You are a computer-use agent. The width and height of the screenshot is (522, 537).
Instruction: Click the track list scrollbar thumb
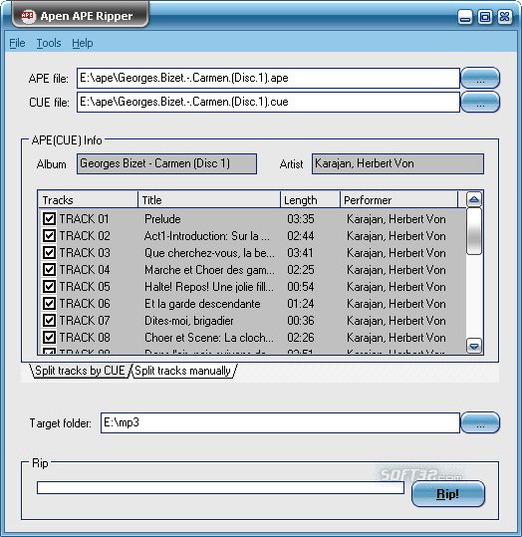pyautogui.click(x=474, y=231)
